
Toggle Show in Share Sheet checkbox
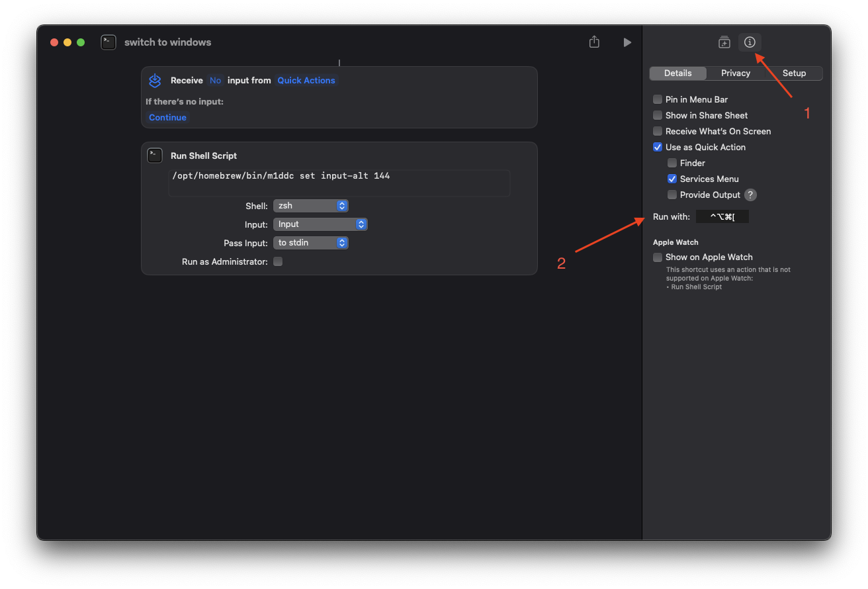pos(658,115)
